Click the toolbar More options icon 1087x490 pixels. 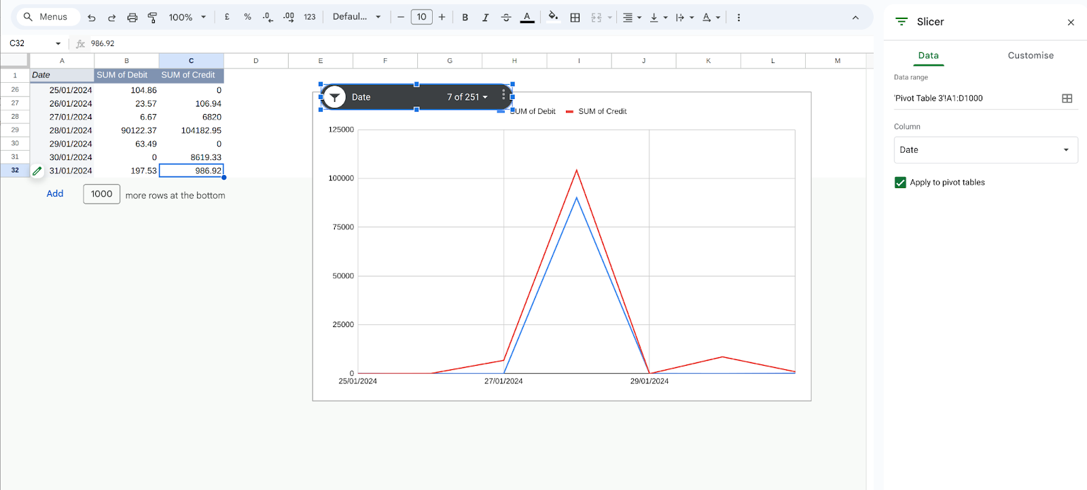[x=739, y=18]
